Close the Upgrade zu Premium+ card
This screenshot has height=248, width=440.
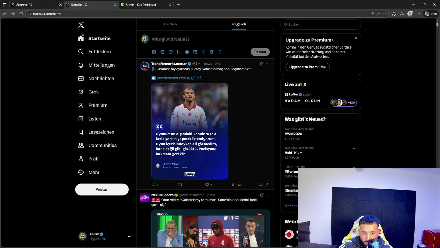(356, 38)
